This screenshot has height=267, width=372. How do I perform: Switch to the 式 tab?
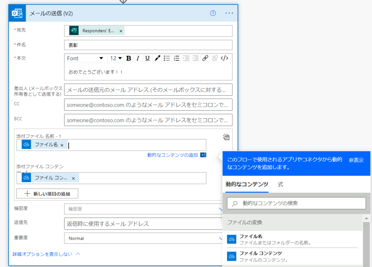280,184
